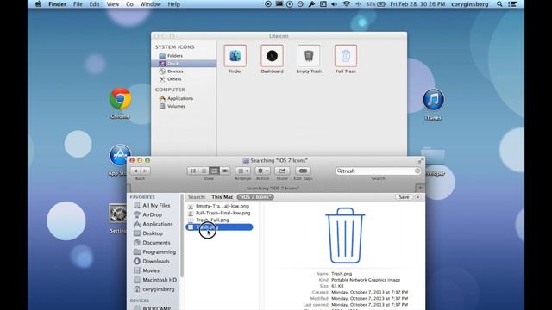Screen dimensions: 552x310
Task: Switch Finder to icon view
Action: pos(193,170)
